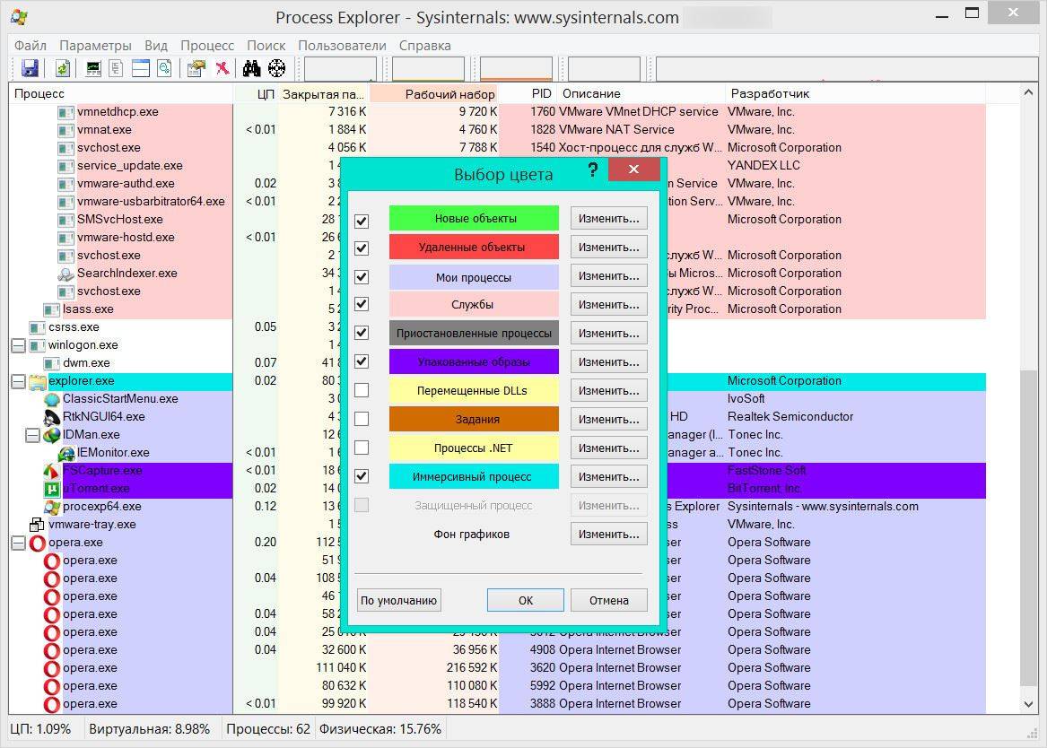This screenshot has width=1047, height=748.
Task: Click the first mini graph in the toolbar
Action: click(341, 69)
